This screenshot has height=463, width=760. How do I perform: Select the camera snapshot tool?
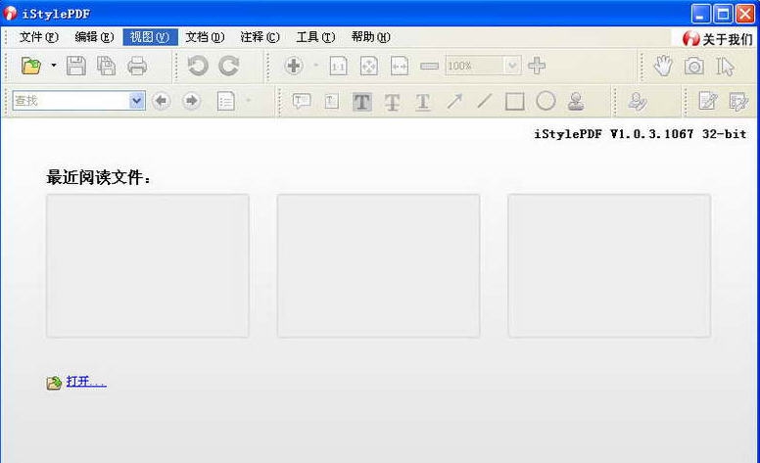(x=694, y=66)
